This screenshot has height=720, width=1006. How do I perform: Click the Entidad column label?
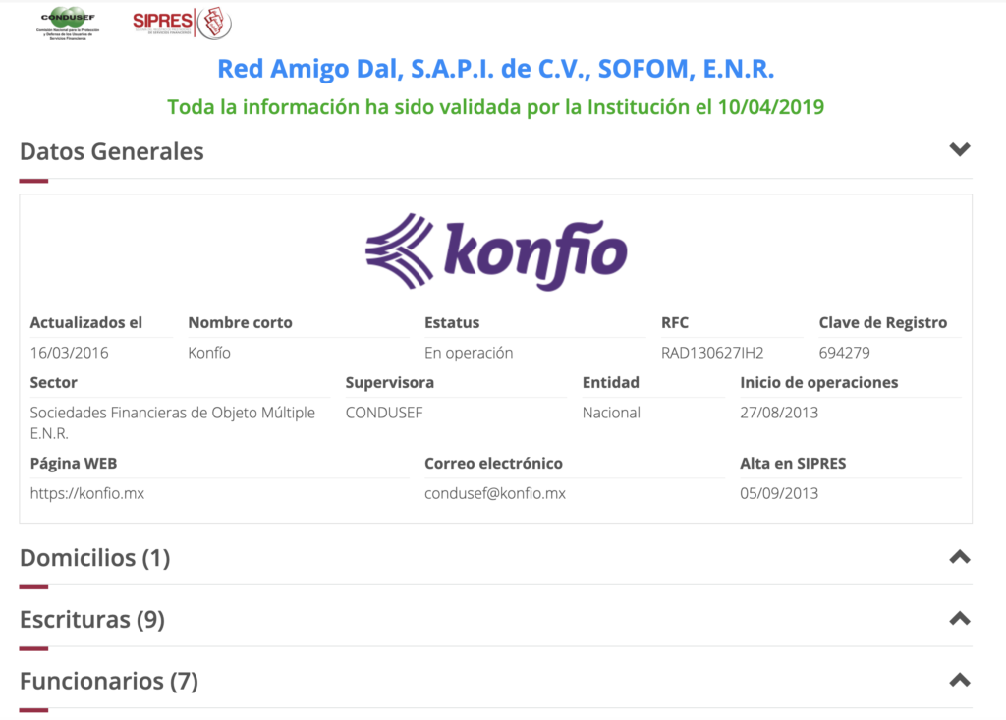click(610, 382)
